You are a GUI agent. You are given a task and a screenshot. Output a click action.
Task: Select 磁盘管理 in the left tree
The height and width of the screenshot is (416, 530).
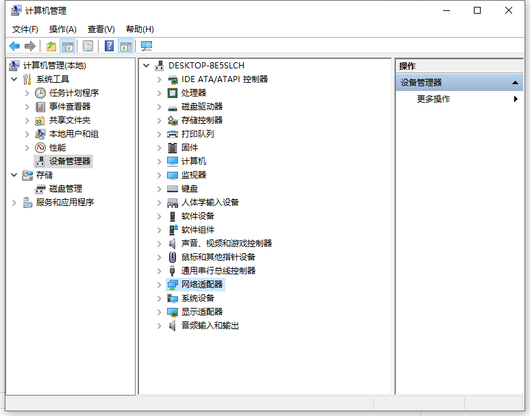pyautogui.click(x=65, y=189)
